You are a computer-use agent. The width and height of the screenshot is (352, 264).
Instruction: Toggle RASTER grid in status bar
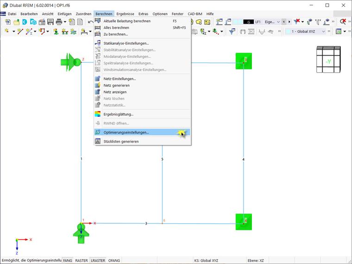coord(81,260)
